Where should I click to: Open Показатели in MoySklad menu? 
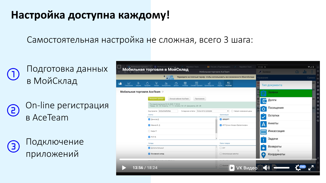(x=129, y=84)
